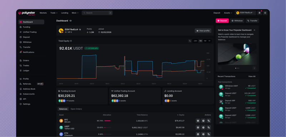Switch to the Open Orders tab

pos(76,109)
